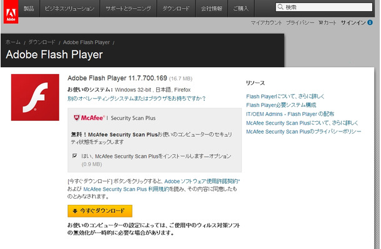Click the different OS or browser link
The image size is (381, 249).
click(136, 98)
